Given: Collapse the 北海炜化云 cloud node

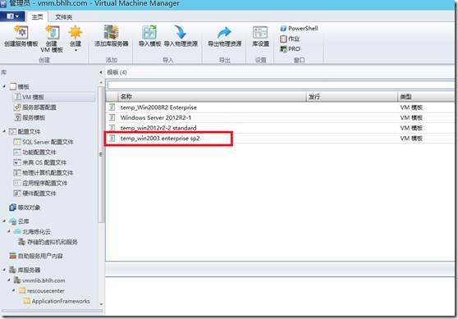Looking at the screenshot, I should [x=9, y=231].
